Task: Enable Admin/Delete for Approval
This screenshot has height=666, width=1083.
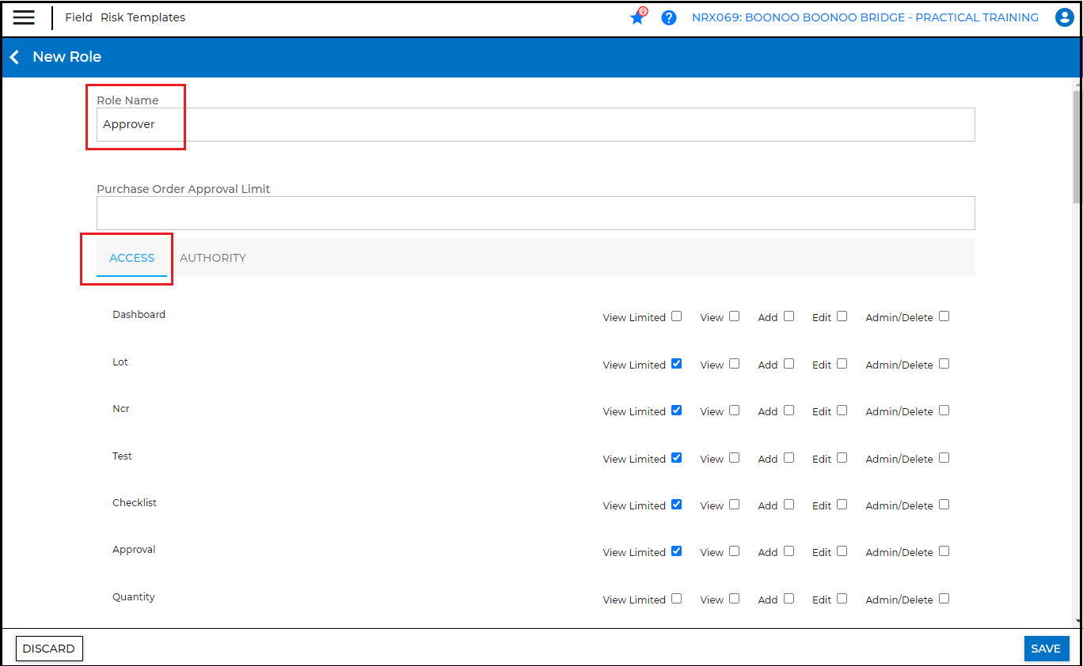Action: pyautogui.click(x=944, y=551)
